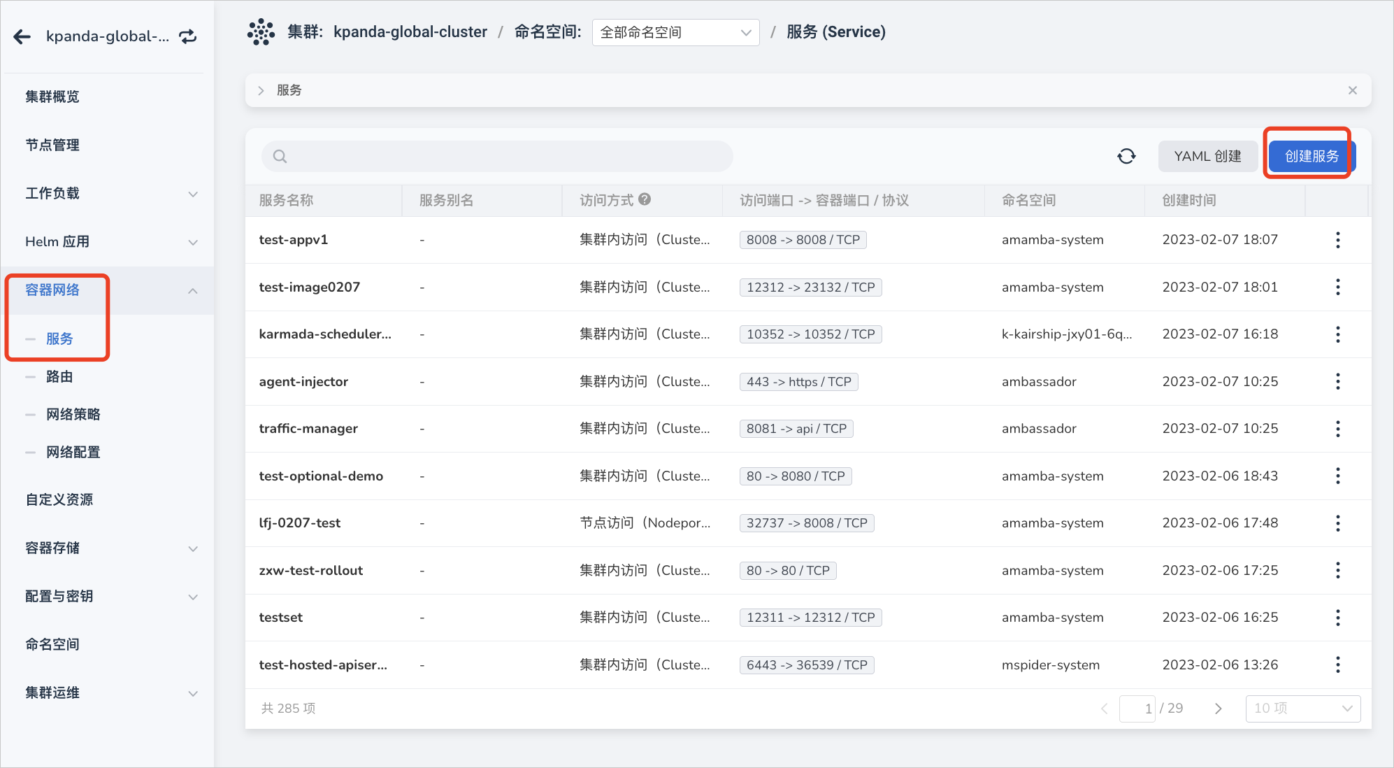Screen dimensions: 1394x768
Task: Open the traffic-manager service link
Action: pos(308,429)
